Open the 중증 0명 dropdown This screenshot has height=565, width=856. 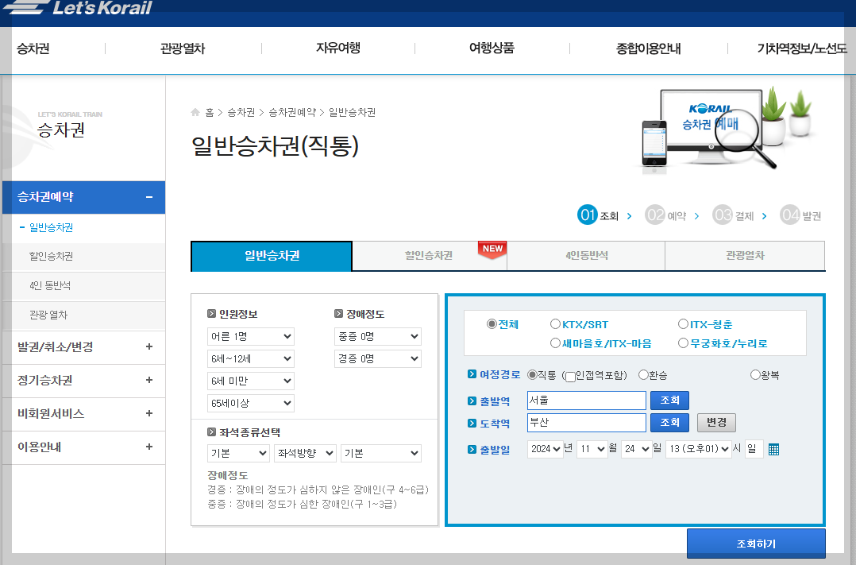(378, 337)
